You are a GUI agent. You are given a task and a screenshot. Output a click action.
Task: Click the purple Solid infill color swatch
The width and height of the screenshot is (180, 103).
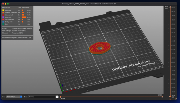[3, 17]
